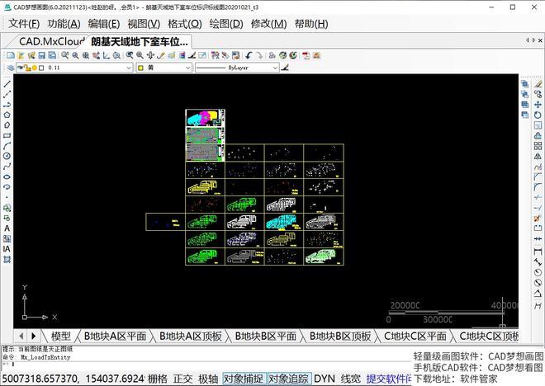Toggle 对象捕捉 object snap

[x=244, y=379]
